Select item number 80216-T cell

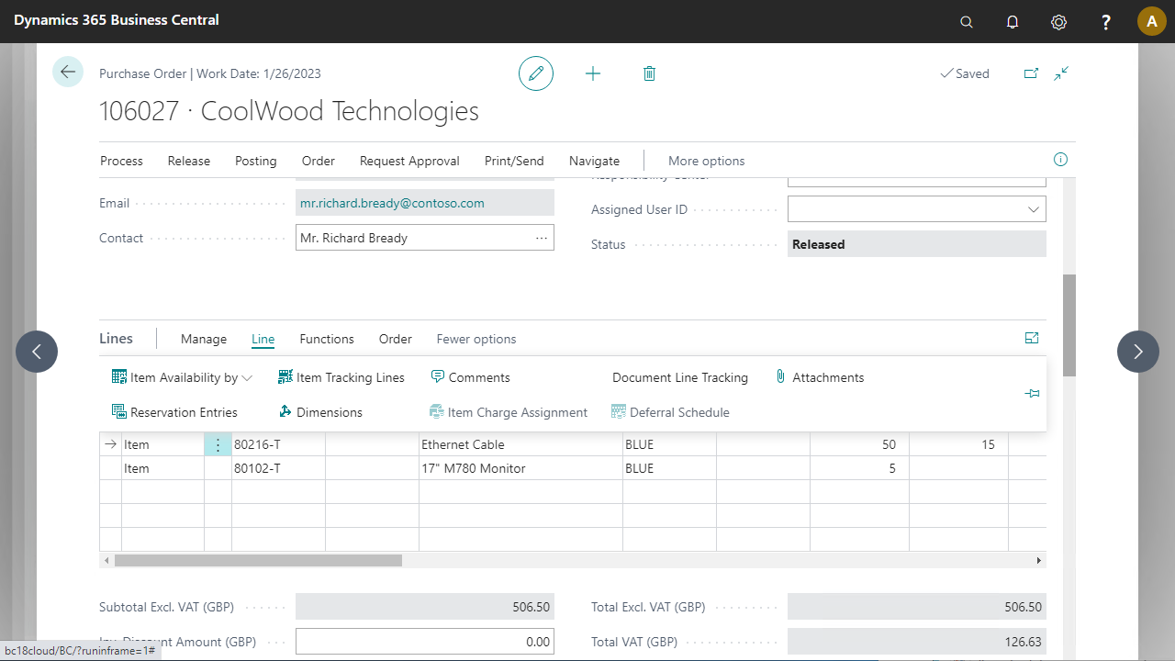[279, 444]
